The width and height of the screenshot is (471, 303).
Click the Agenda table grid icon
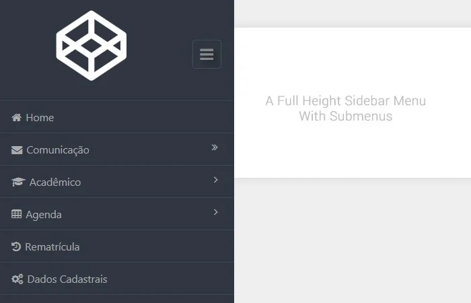coord(17,214)
